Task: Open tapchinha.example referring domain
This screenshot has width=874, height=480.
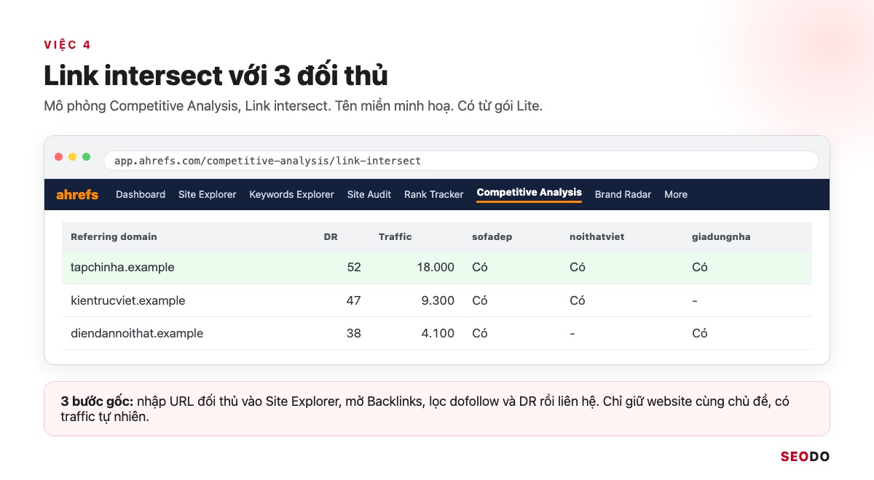Action: click(x=122, y=267)
